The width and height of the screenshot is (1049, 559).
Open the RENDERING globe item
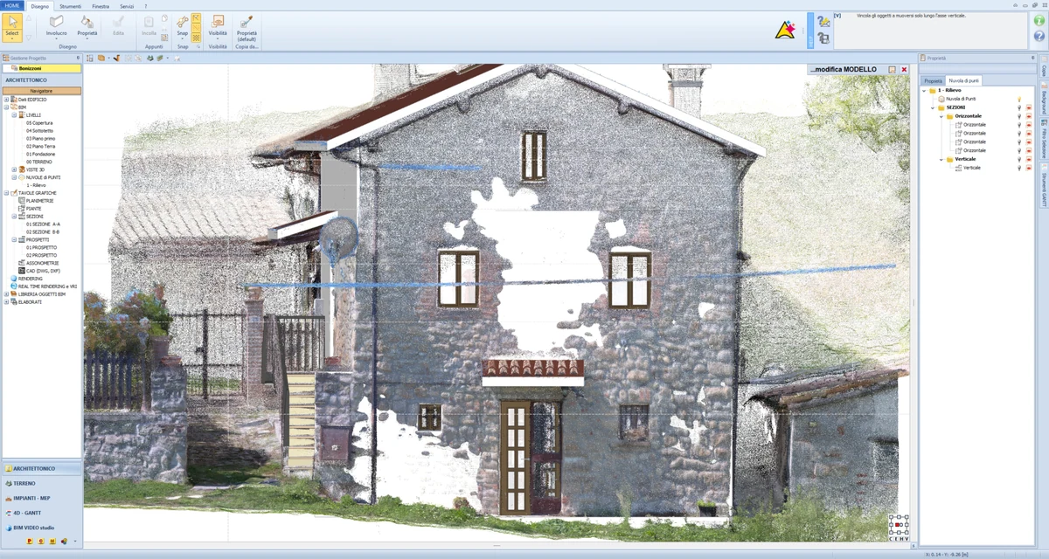(x=30, y=279)
